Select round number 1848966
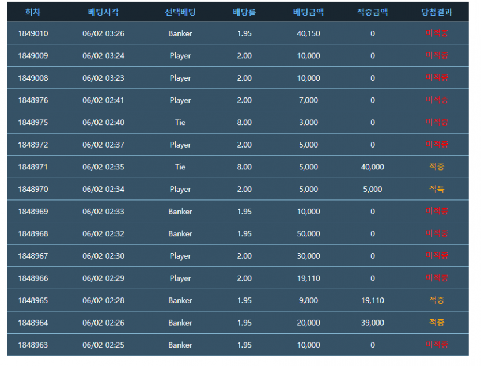Screen dimensions: 481x366 point(33,278)
